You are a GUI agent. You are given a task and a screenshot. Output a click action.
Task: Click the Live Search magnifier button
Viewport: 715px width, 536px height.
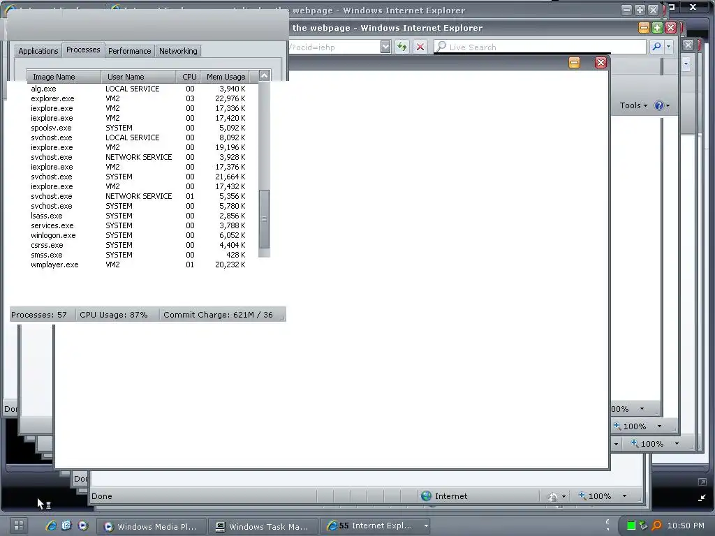tap(656, 47)
